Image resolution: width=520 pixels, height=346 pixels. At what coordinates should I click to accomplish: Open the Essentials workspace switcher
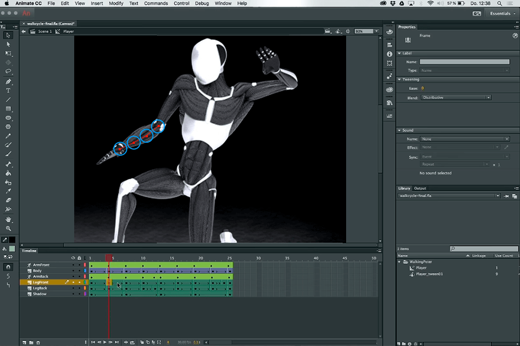point(499,13)
